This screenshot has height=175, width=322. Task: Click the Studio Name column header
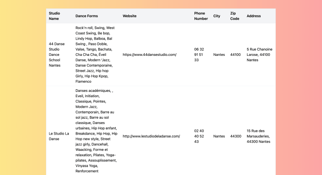tap(54, 16)
